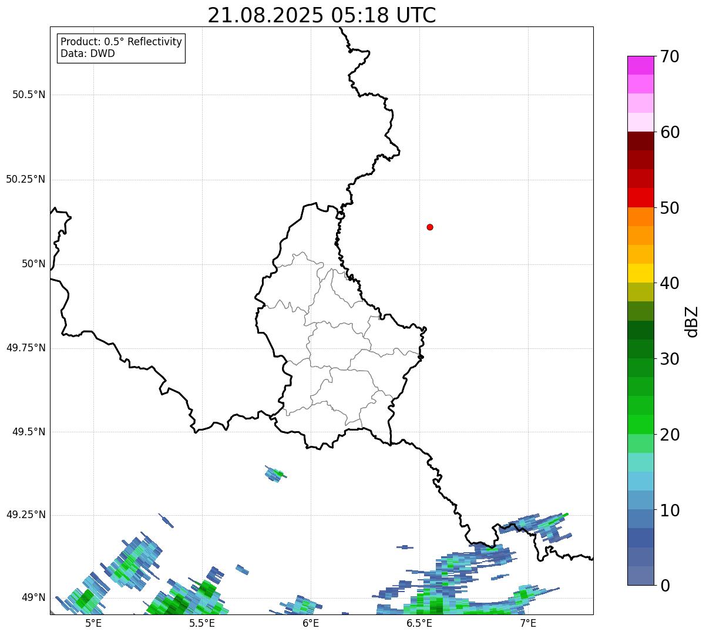This screenshot has width=706, height=635.
Task: Click the colorbar 50 tick label
Action: point(670,208)
